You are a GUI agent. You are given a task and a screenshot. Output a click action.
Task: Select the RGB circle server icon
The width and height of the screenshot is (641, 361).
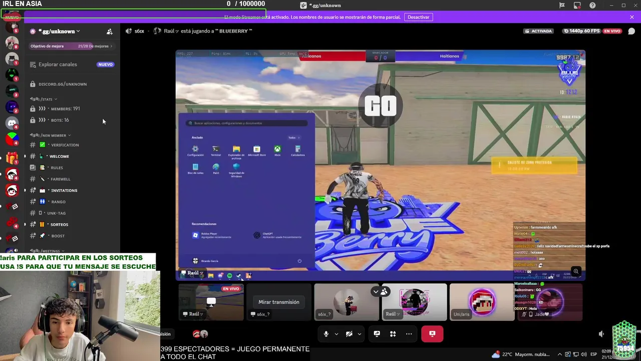tap(12, 139)
